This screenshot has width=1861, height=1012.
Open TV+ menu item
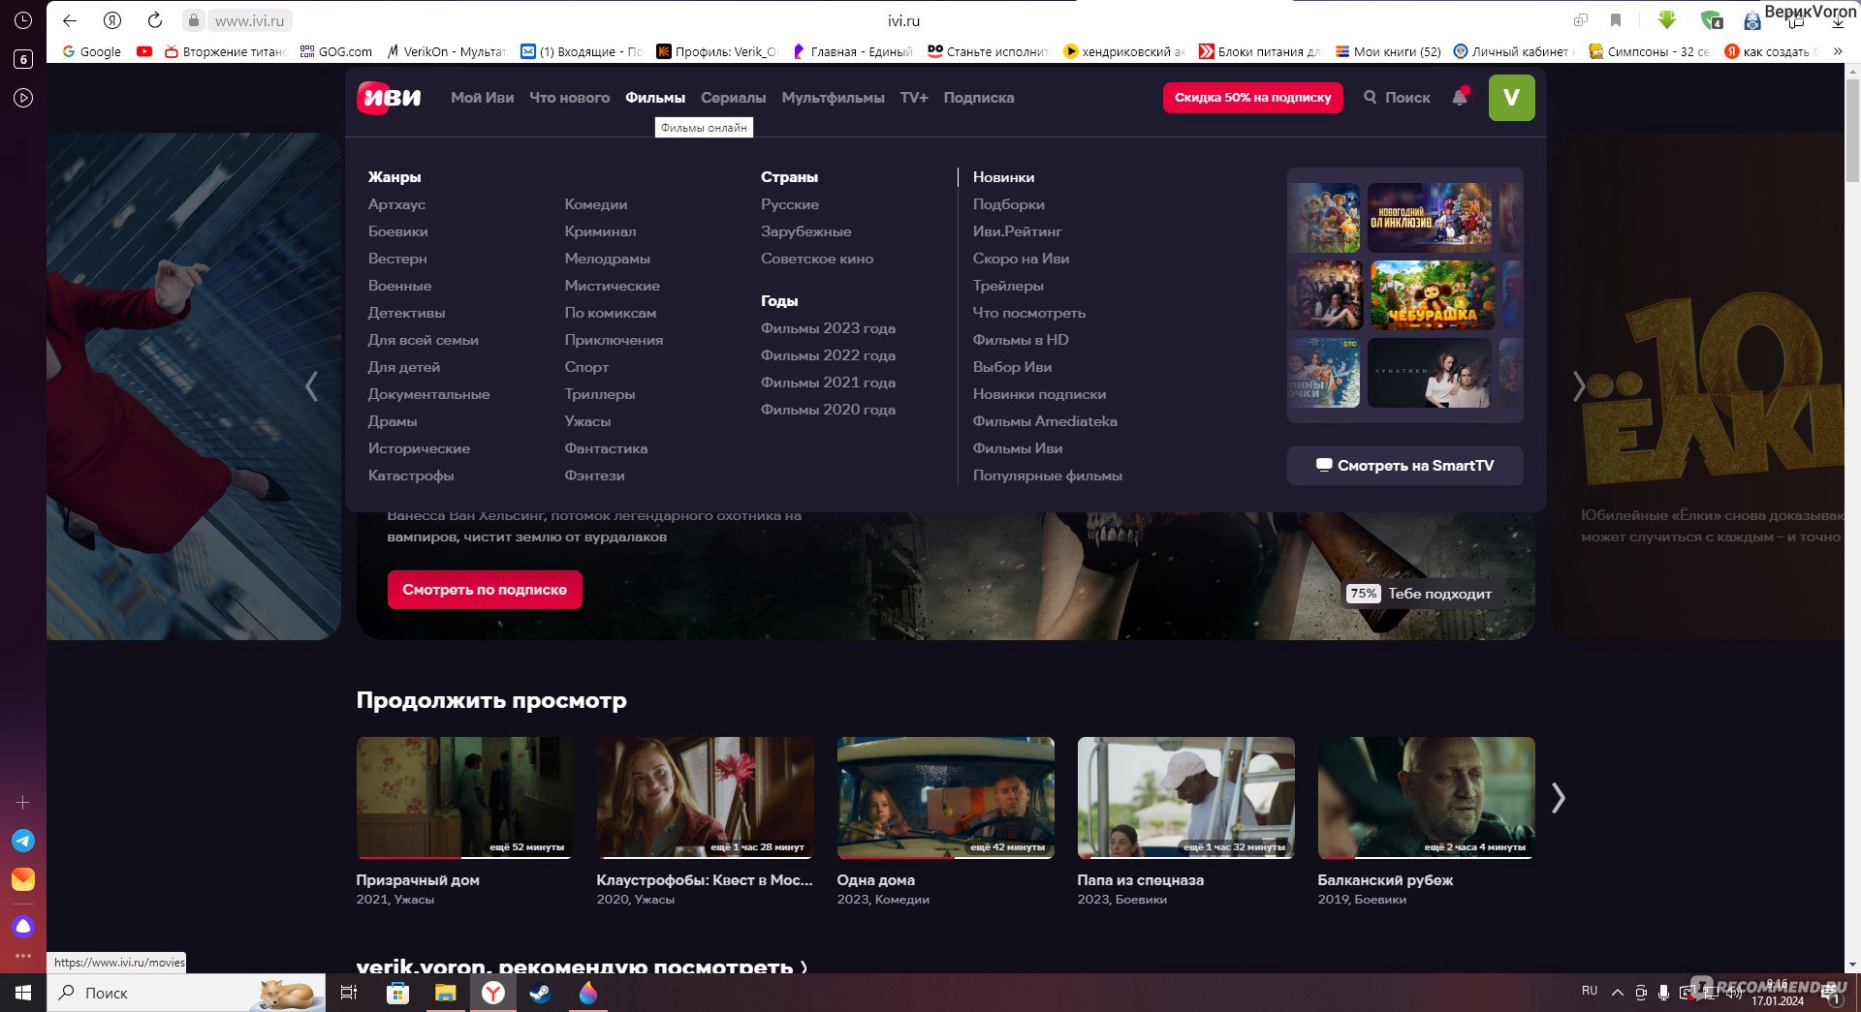[914, 98]
